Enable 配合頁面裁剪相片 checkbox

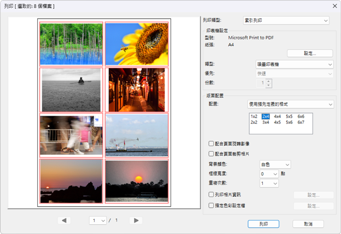(x=211, y=154)
